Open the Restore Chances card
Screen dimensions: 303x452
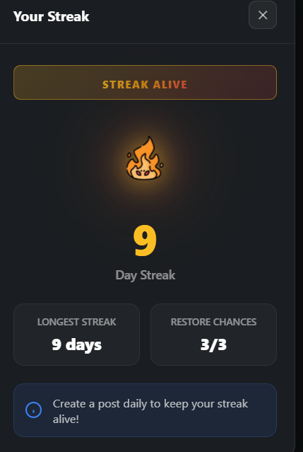pyautogui.click(x=213, y=335)
